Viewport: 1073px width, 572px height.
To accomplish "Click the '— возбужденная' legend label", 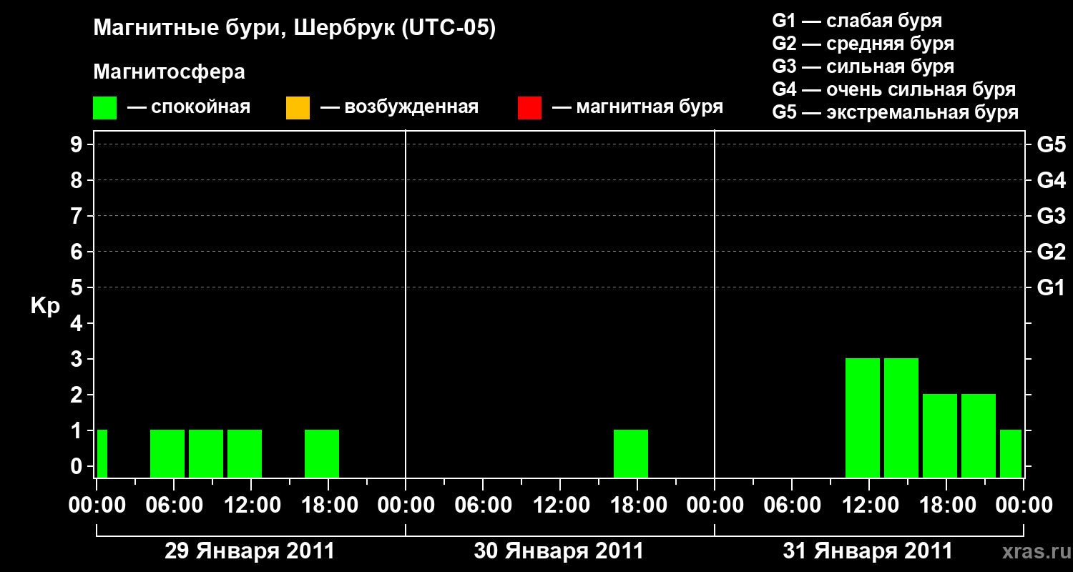I will pyautogui.click(x=399, y=107).
